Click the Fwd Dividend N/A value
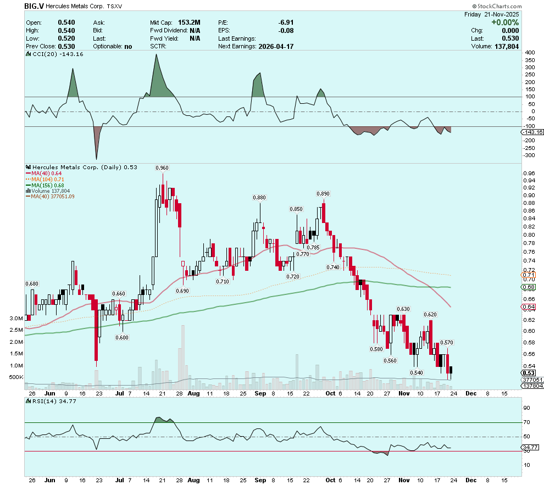544x485 pixels. (195, 31)
